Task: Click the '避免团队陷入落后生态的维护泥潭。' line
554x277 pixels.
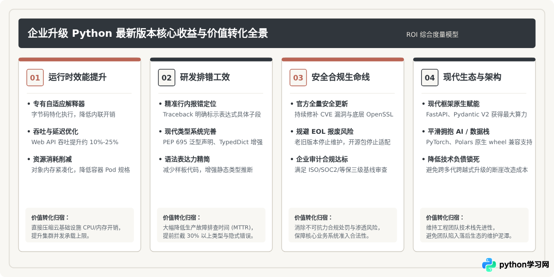Action: tap(470, 236)
